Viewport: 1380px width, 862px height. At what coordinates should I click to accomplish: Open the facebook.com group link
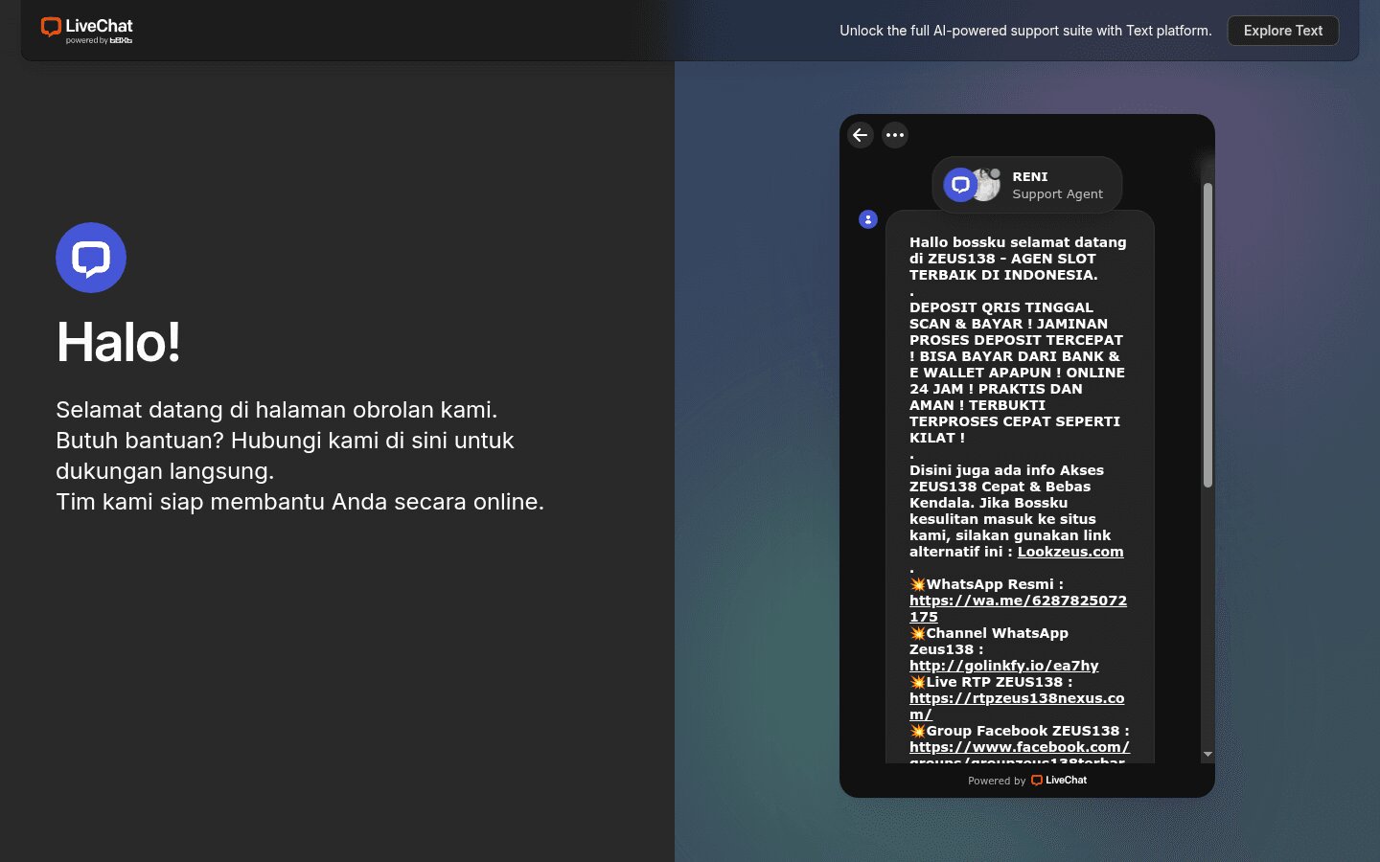click(1020, 754)
